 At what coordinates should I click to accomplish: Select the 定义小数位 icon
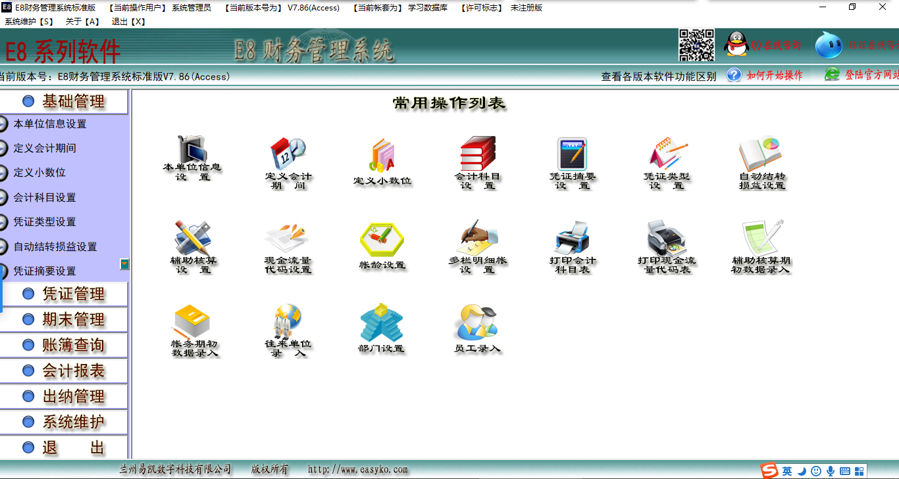[x=380, y=154]
